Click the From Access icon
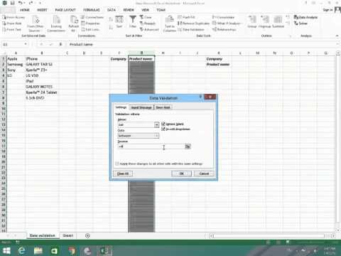The image size is (341, 256). tap(13, 17)
